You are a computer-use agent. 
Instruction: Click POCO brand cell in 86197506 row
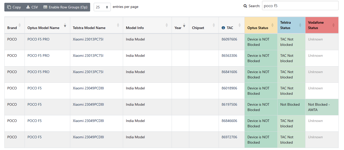pyautogui.click(x=15, y=107)
